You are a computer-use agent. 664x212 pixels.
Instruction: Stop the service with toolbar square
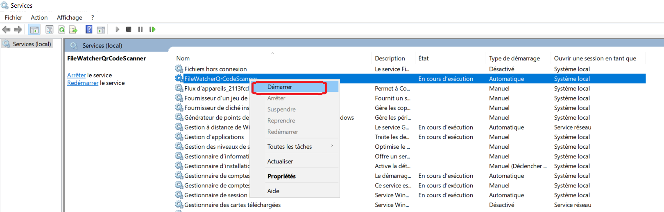129,29
